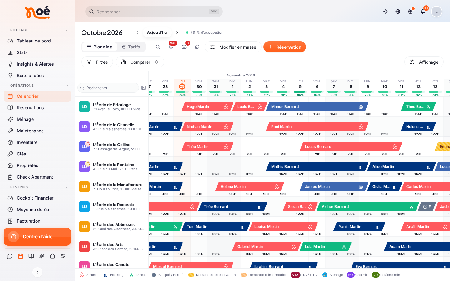Open Manon Bernard's booking bar
Screen dimensions: 450x281
point(317,107)
